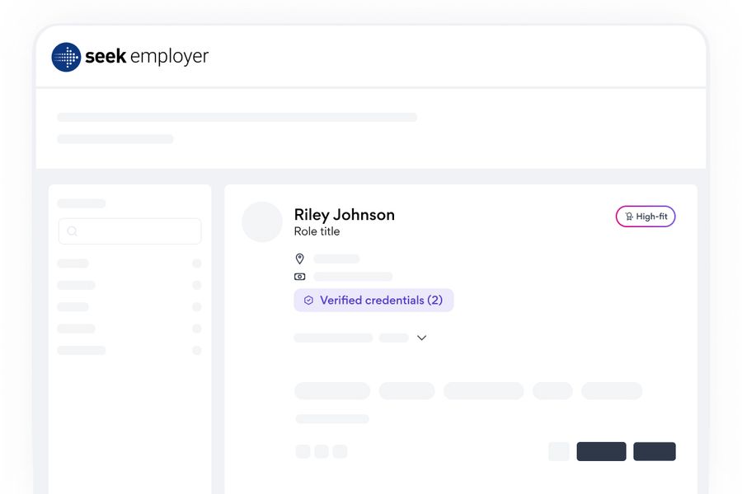Click the search magnifier icon in sidebar
The height and width of the screenshot is (494, 742).
click(x=72, y=231)
